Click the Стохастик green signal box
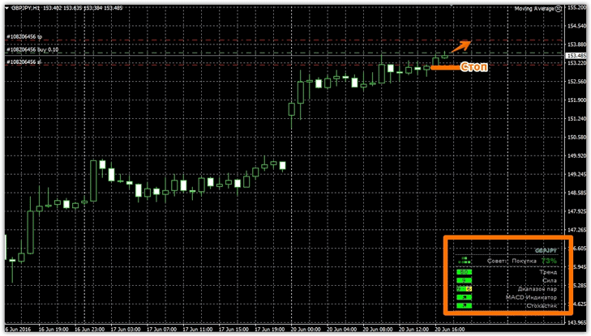 [465, 305]
